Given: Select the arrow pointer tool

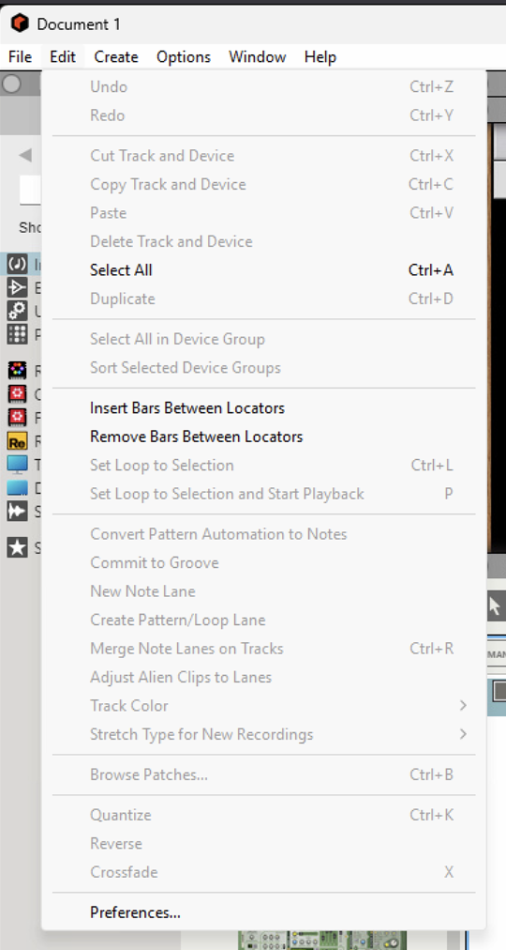Looking at the screenshot, I should (x=495, y=605).
